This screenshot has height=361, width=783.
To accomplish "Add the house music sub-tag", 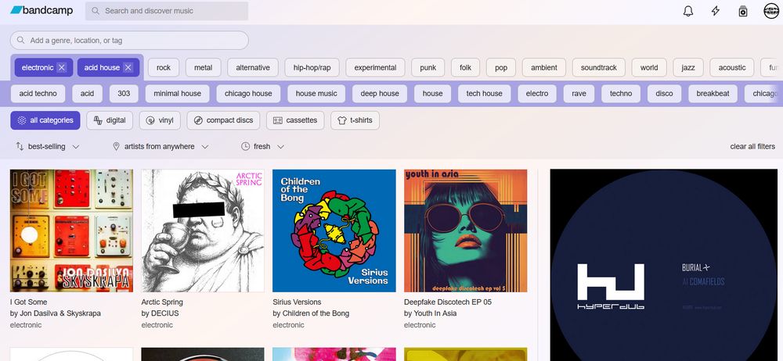I will pos(316,93).
